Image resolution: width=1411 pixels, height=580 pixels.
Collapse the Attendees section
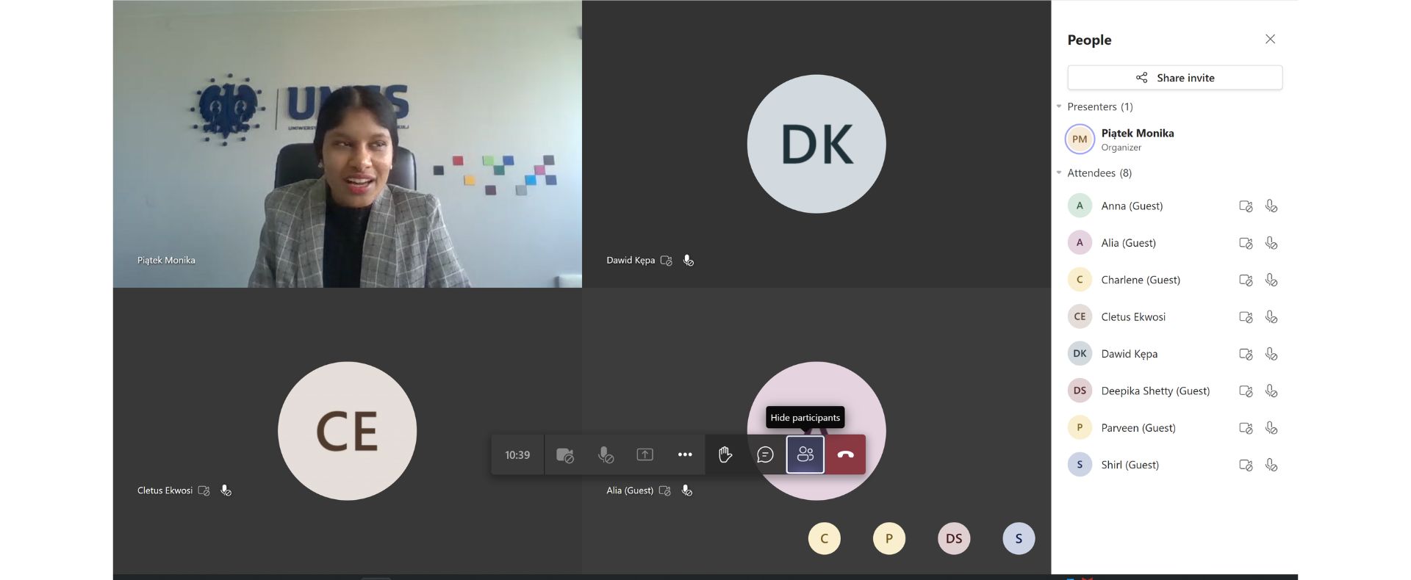(1059, 173)
